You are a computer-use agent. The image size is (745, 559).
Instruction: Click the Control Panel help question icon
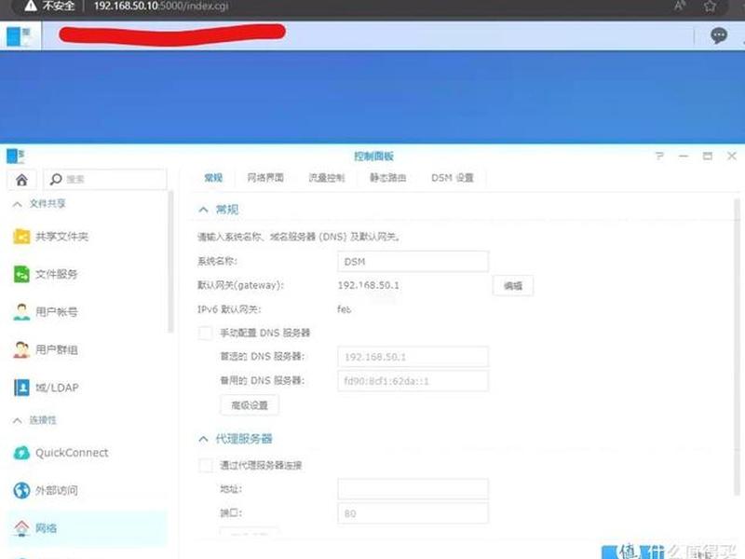(x=659, y=156)
